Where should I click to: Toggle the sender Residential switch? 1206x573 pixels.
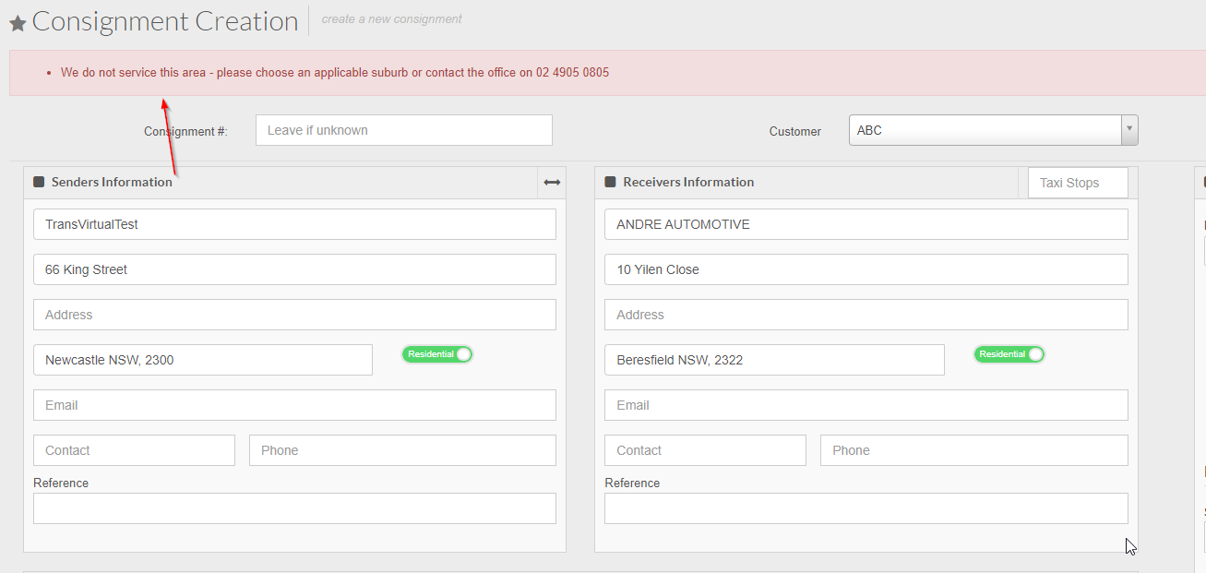[x=437, y=354]
